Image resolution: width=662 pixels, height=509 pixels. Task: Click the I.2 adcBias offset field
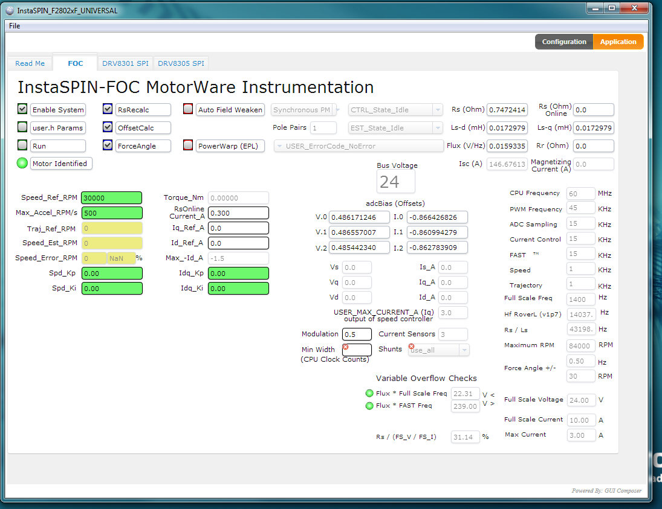(437, 248)
